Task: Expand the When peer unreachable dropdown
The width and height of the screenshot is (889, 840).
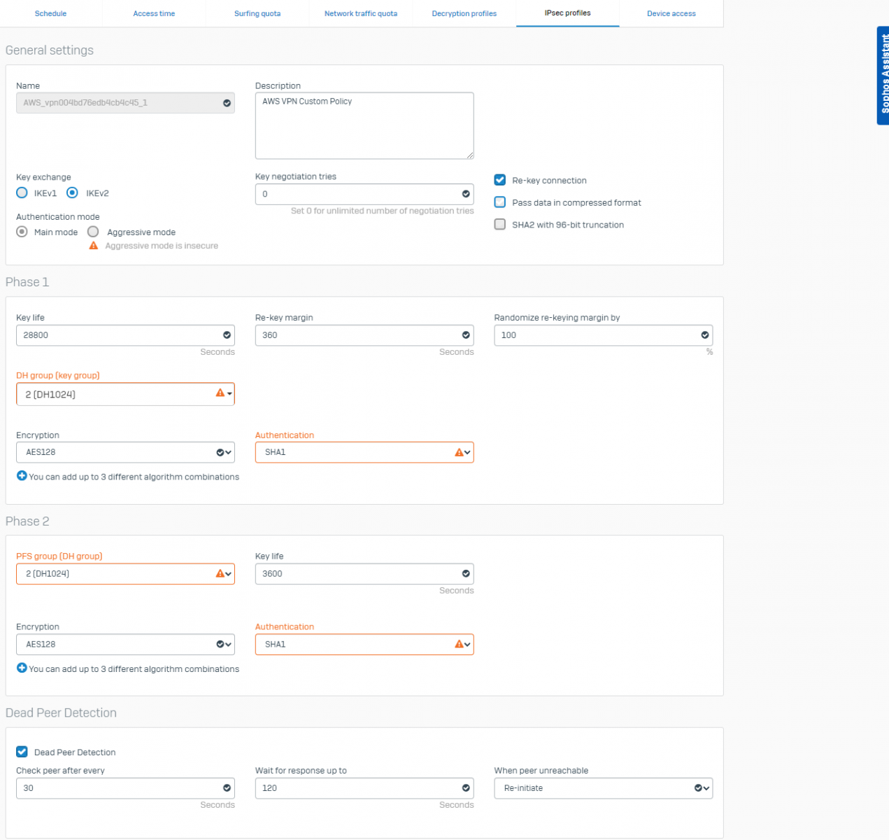Action: pyautogui.click(x=603, y=788)
